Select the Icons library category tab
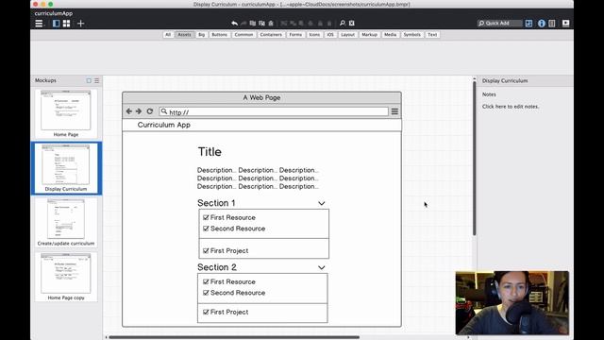 pyautogui.click(x=314, y=35)
